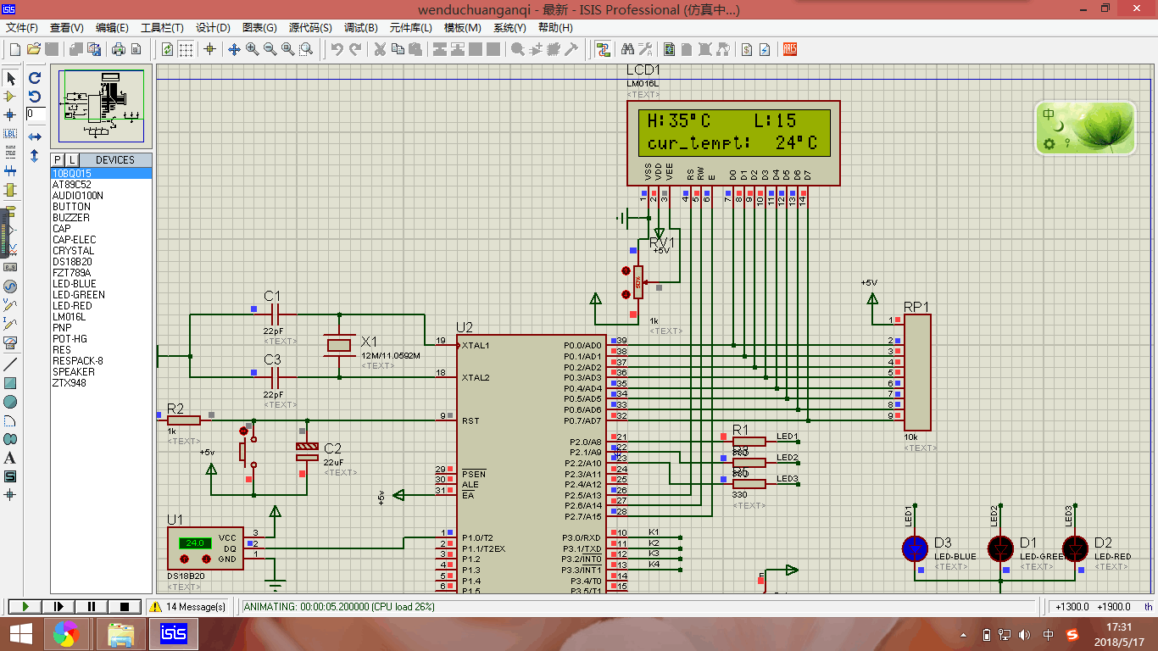1158x651 pixels.
Task: Click the Y-Mirror vertical flip icon
Action: point(35,156)
